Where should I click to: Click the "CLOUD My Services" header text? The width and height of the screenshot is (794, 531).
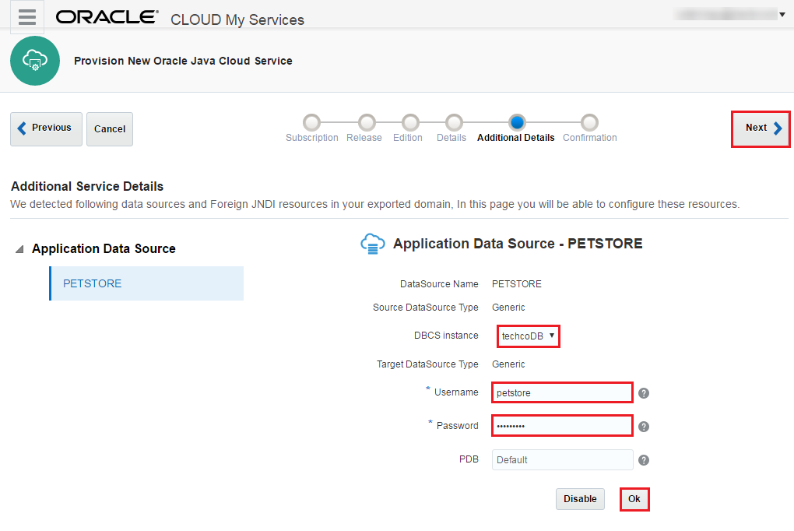point(237,19)
